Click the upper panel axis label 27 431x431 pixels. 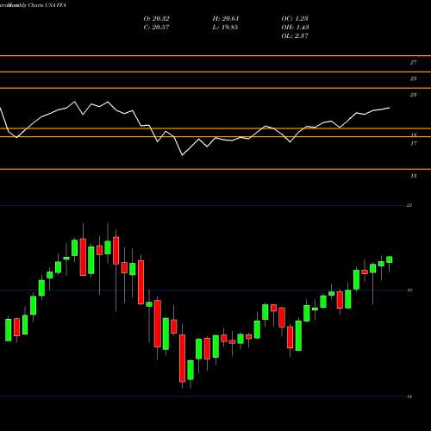click(413, 63)
